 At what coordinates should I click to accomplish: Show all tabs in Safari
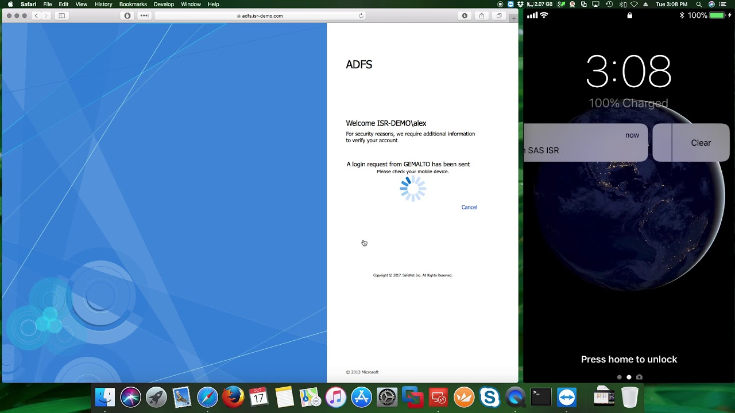499,15
